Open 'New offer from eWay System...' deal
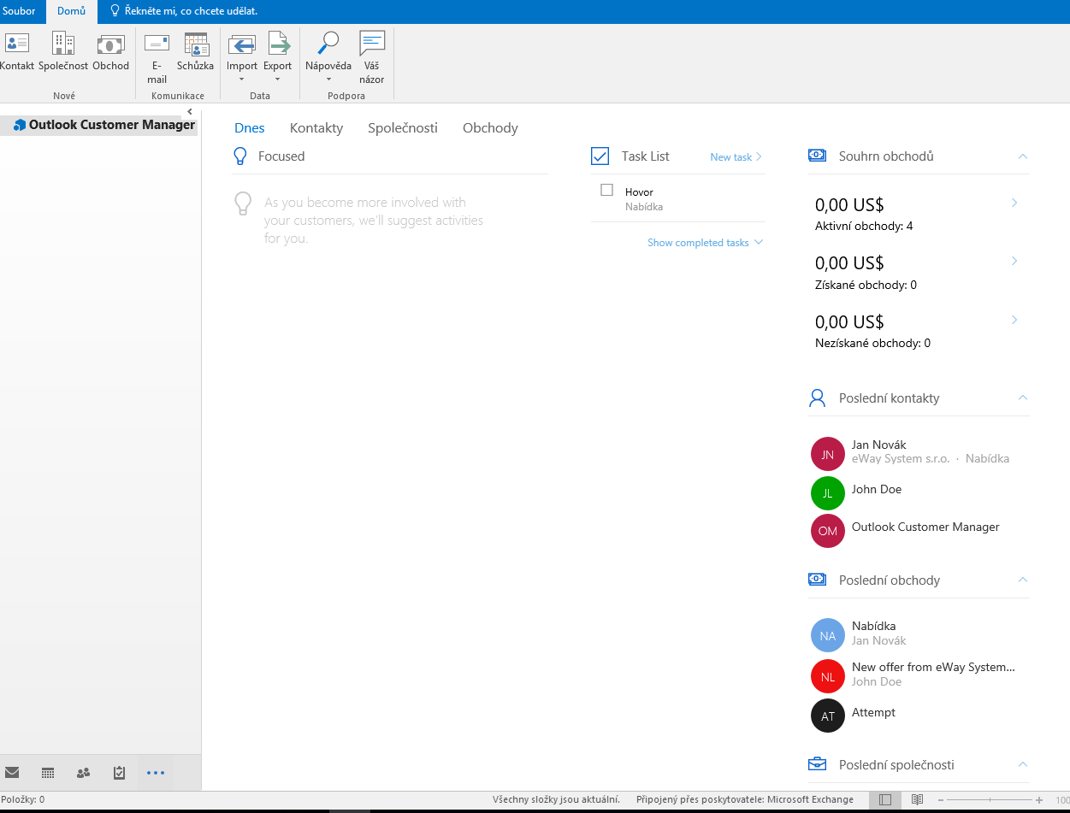Screen dimensions: 1070x813 coord(933,667)
